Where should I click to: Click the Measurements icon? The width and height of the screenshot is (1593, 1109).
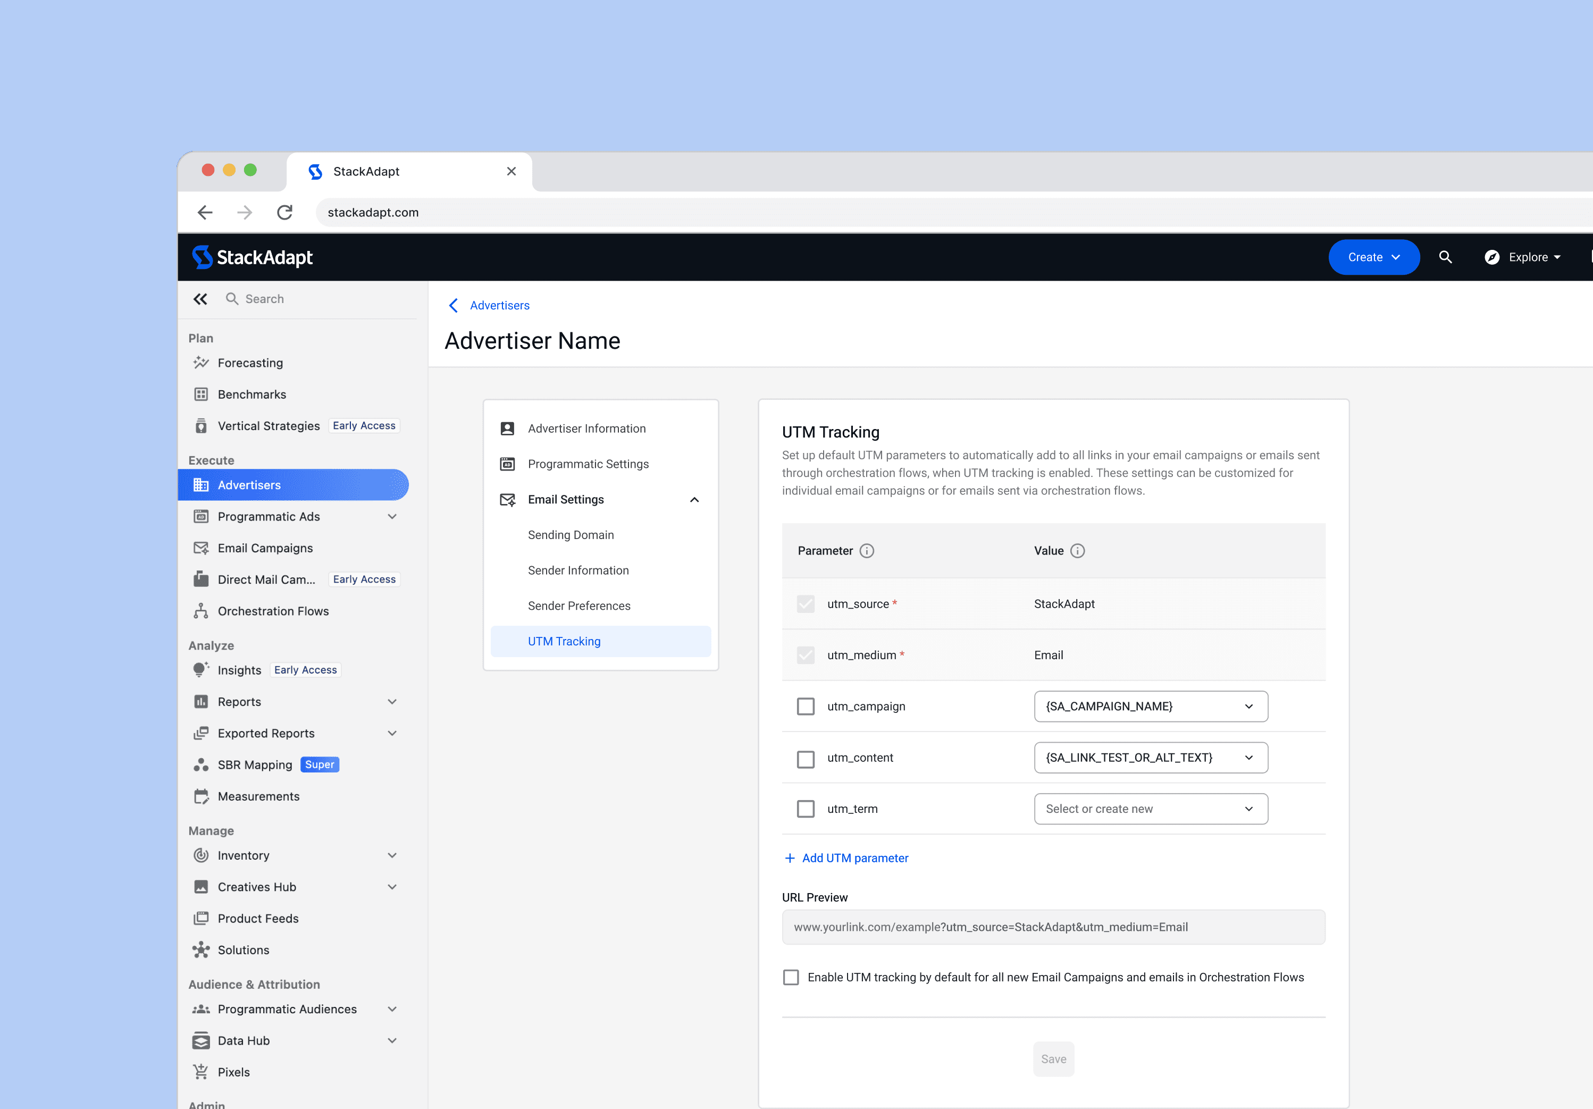point(201,796)
